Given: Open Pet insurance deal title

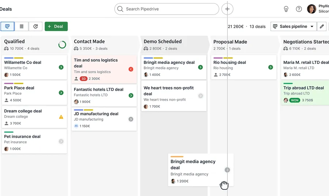Looking at the screenshot, I should 22,137.
